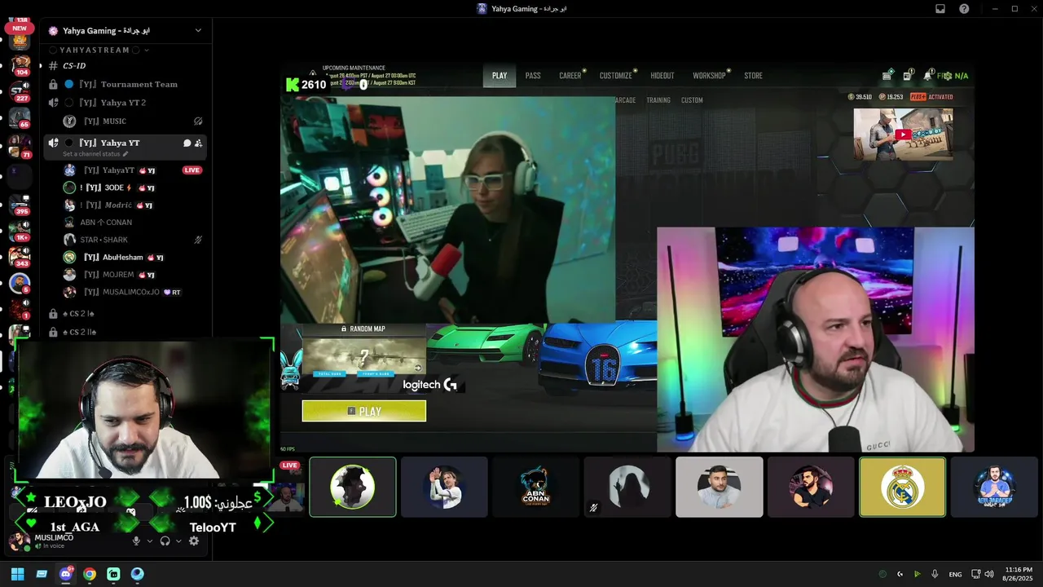Collapse YAHYASTREAM category
This screenshot has width=1043, height=587.
(98, 50)
